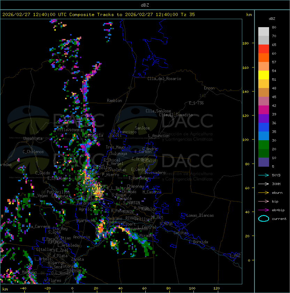Select the Villavicencio map label

tap(70, 130)
